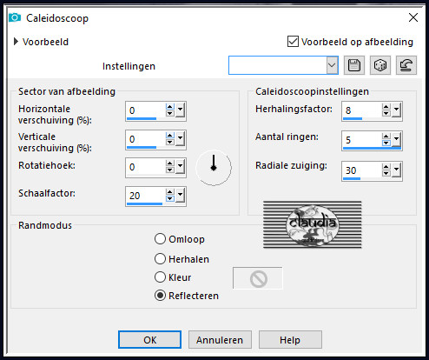Decrease Verticale verschuiving with down arrow
The image size is (429, 360).
170,142
